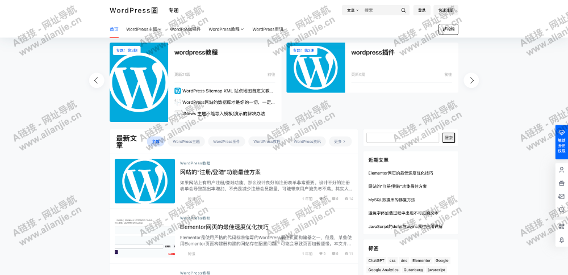Go to previous carousel slide arrow
Image resolution: width=568 pixels, height=275 pixels.
(x=97, y=81)
